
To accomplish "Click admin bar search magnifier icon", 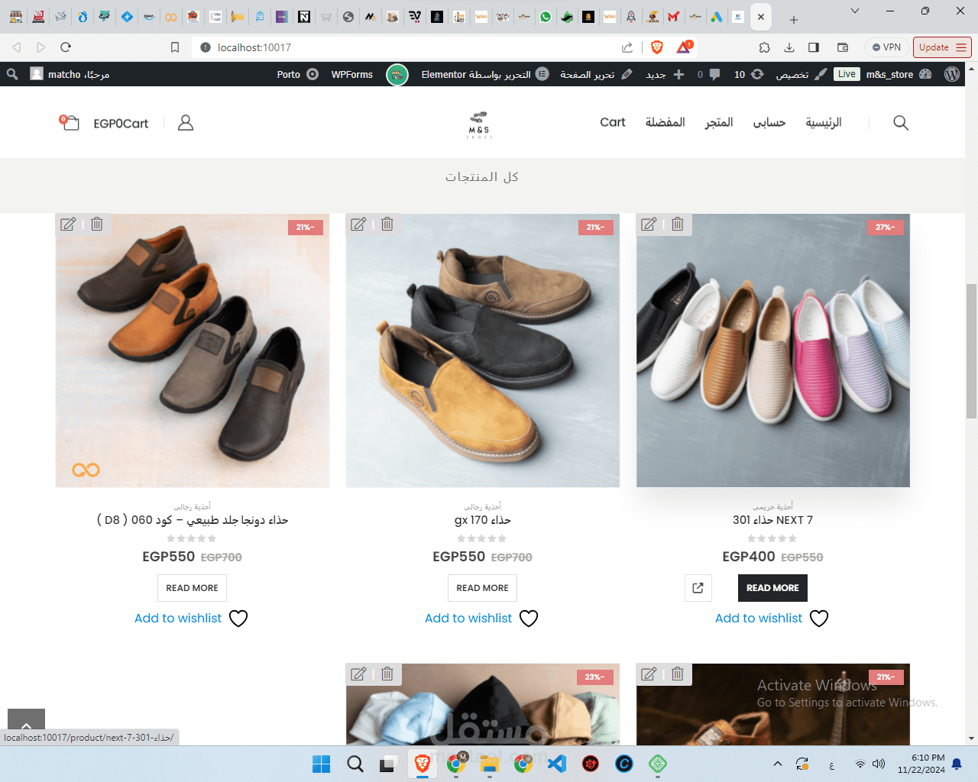I will [x=12, y=74].
